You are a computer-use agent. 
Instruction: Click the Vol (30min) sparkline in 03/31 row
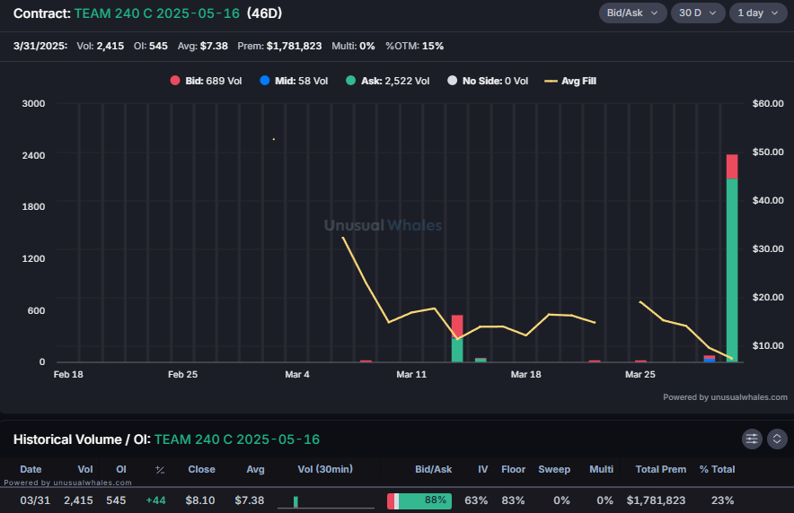(326, 501)
